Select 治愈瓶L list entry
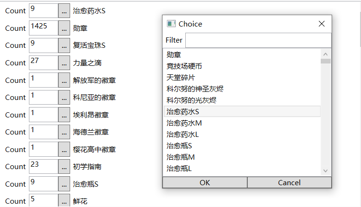 242,169
